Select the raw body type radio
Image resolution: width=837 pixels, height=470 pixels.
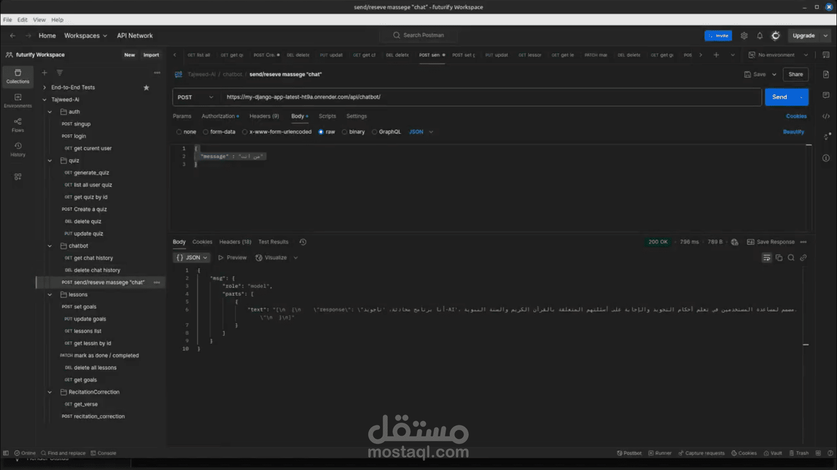tap(321, 132)
